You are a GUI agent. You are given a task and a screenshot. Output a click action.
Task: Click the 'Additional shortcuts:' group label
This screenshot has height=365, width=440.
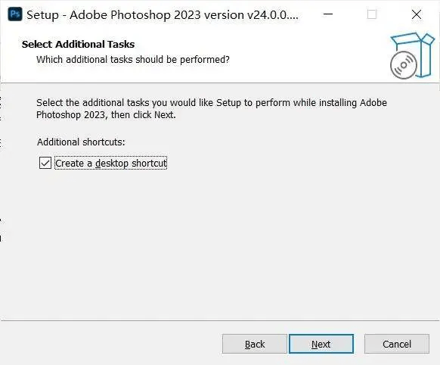pyautogui.click(x=81, y=142)
